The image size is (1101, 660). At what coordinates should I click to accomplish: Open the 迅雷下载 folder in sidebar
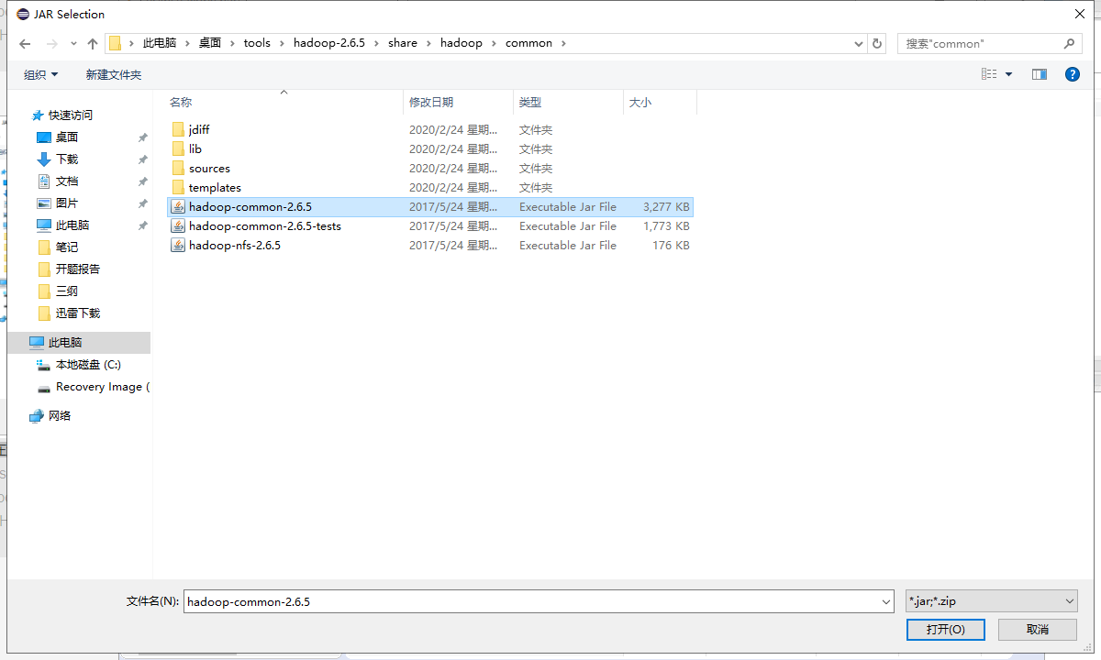point(78,313)
